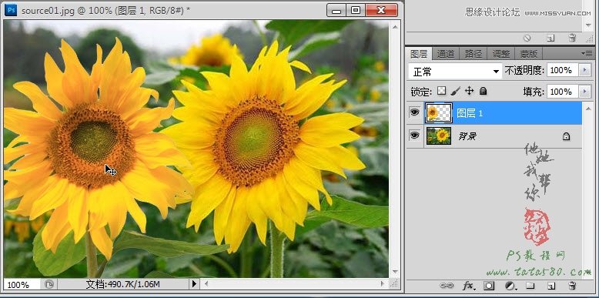599x298 pixels.
Task: Minimize the source01.jpg document window
Action: (x=336, y=10)
